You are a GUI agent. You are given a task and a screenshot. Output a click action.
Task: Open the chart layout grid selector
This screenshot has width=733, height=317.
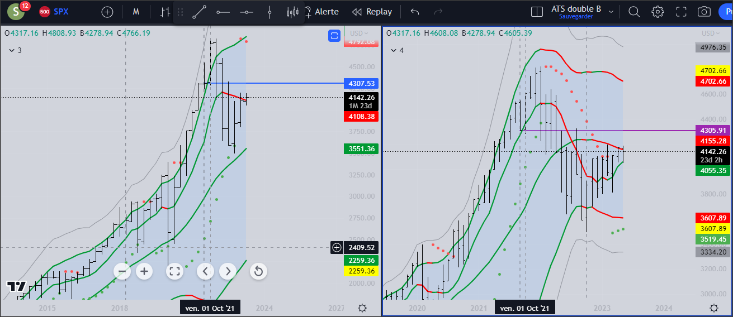point(537,12)
